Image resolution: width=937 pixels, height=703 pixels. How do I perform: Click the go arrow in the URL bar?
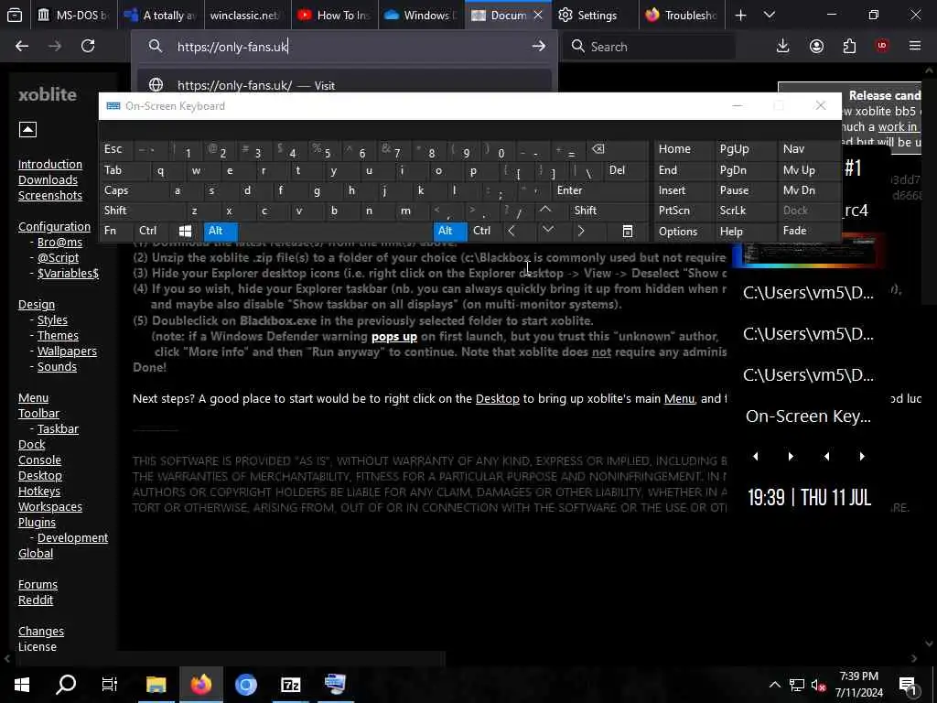(x=538, y=46)
